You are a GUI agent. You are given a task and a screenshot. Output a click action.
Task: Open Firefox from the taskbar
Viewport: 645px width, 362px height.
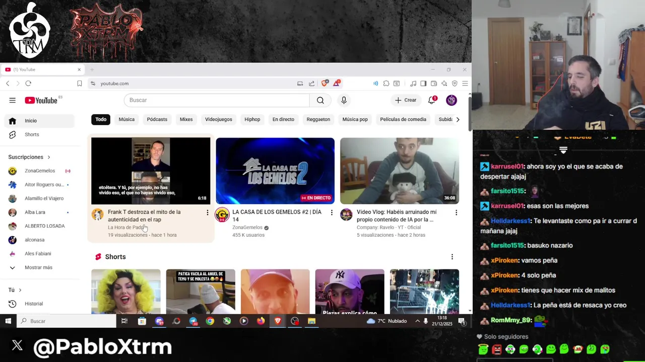(261, 321)
